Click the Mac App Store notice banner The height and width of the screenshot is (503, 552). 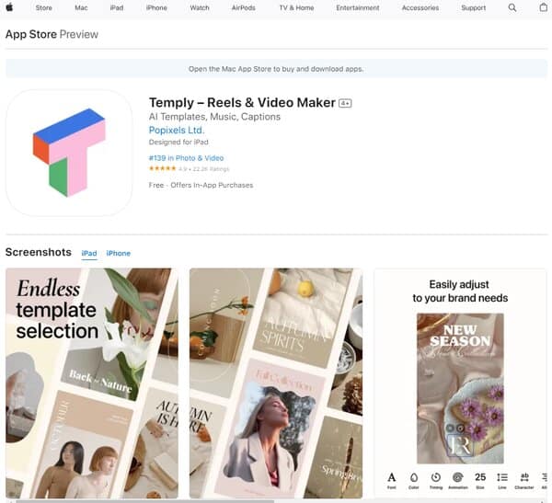(x=276, y=69)
